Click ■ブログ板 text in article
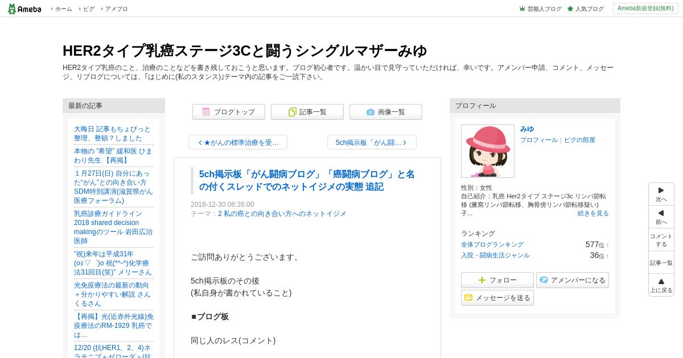The width and height of the screenshot is (683, 358). 210,317
